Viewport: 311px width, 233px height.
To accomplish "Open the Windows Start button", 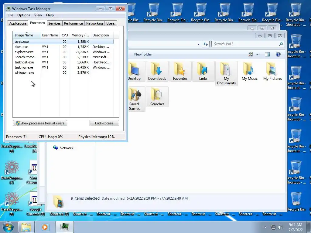I will (x=8, y=227).
